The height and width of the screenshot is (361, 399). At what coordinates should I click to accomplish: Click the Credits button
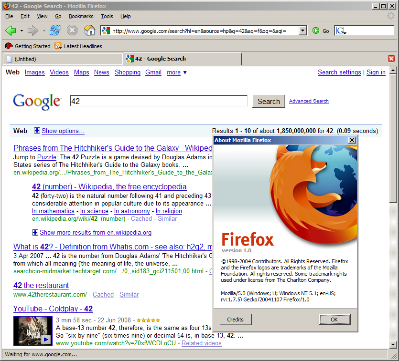pyautogui.click(x=235, y=320)
